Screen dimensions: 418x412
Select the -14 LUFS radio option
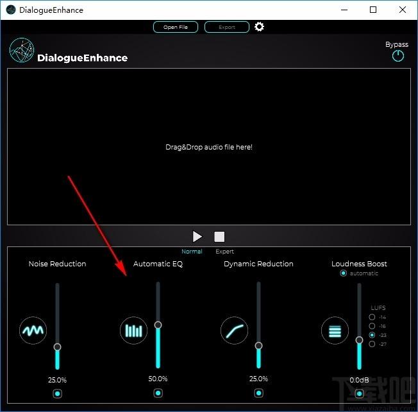372,317
